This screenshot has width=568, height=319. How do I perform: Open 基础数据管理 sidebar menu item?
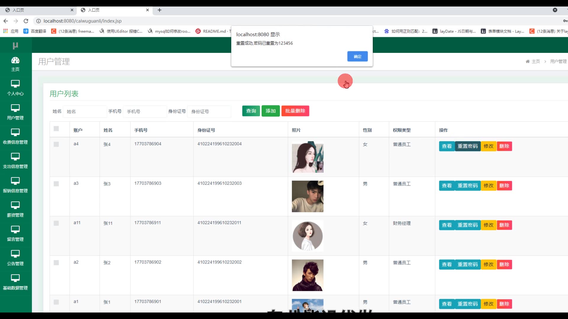tap(15, 282)
